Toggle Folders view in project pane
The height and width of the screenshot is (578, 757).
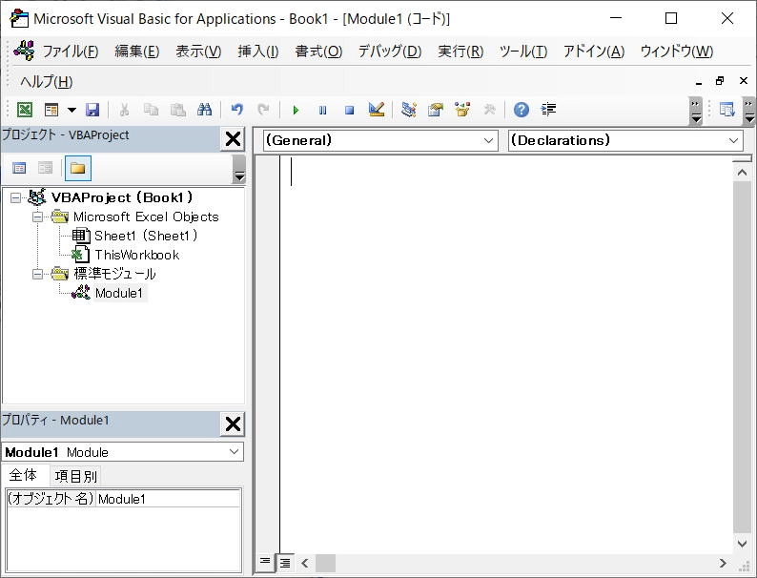(x=78, y=168)
